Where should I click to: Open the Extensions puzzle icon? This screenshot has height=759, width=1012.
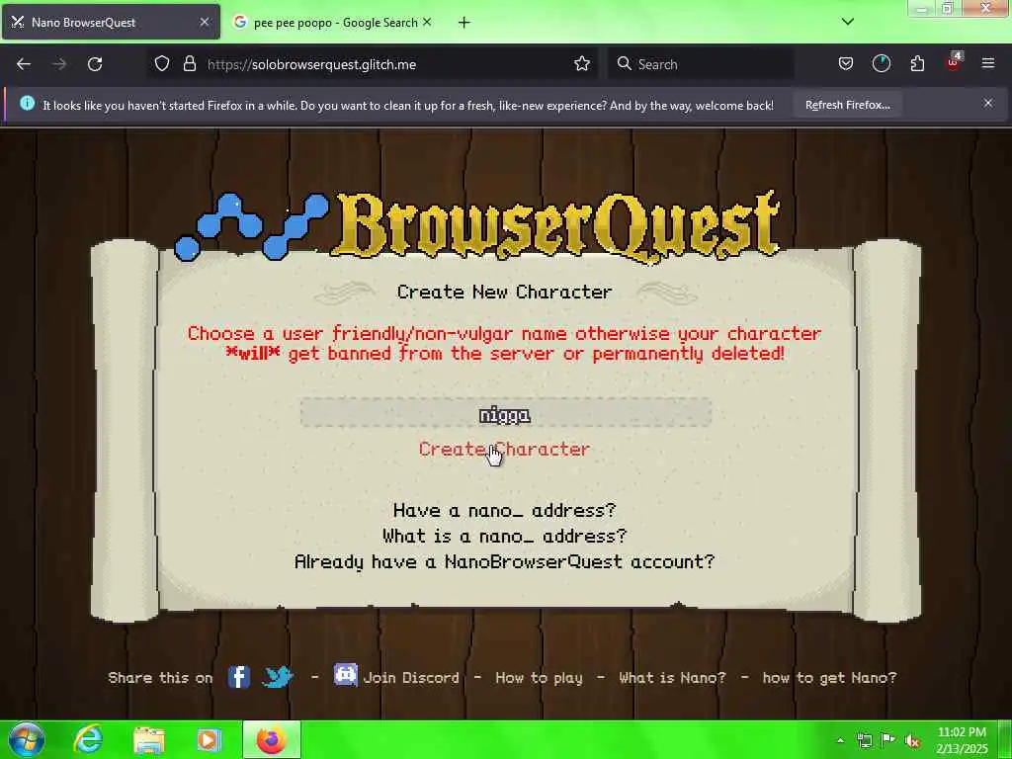[917, 63]
